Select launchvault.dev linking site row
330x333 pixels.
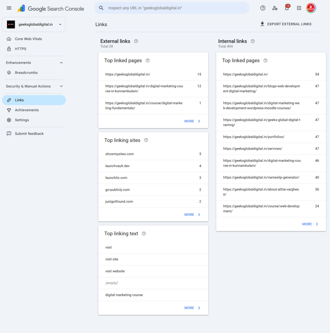pos(153,166)
